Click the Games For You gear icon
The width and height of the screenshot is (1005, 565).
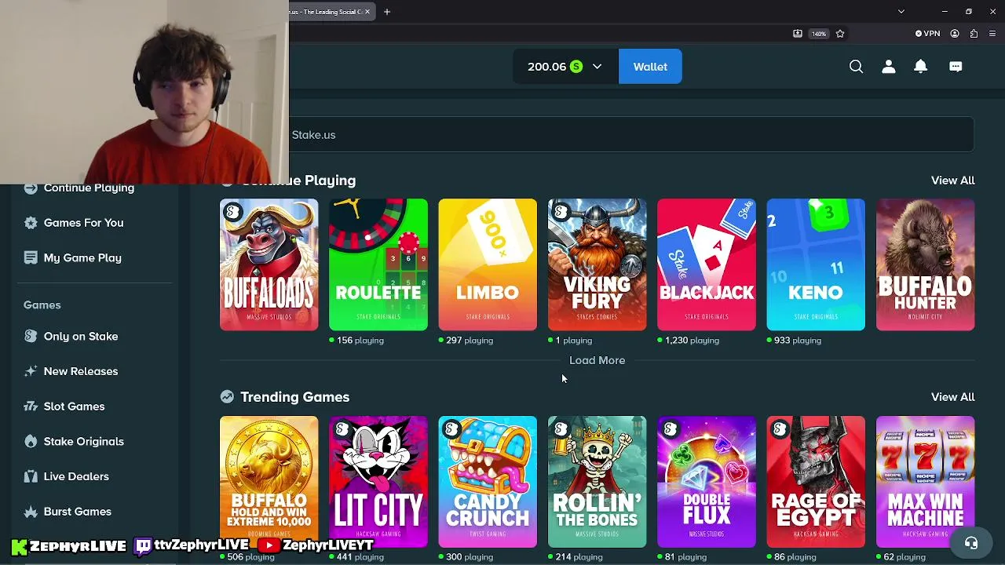tap(31, 223)
